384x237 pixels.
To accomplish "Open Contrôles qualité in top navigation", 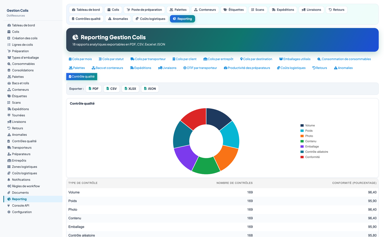I will click(86, 19).
